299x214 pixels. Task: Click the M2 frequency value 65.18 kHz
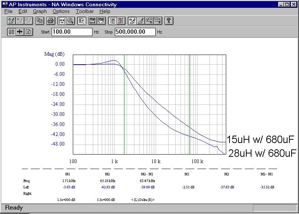click(x=108, y=181)
